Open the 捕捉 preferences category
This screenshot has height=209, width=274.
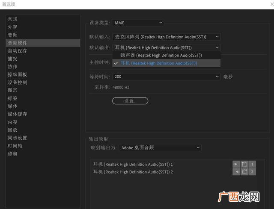pos(43,59)
